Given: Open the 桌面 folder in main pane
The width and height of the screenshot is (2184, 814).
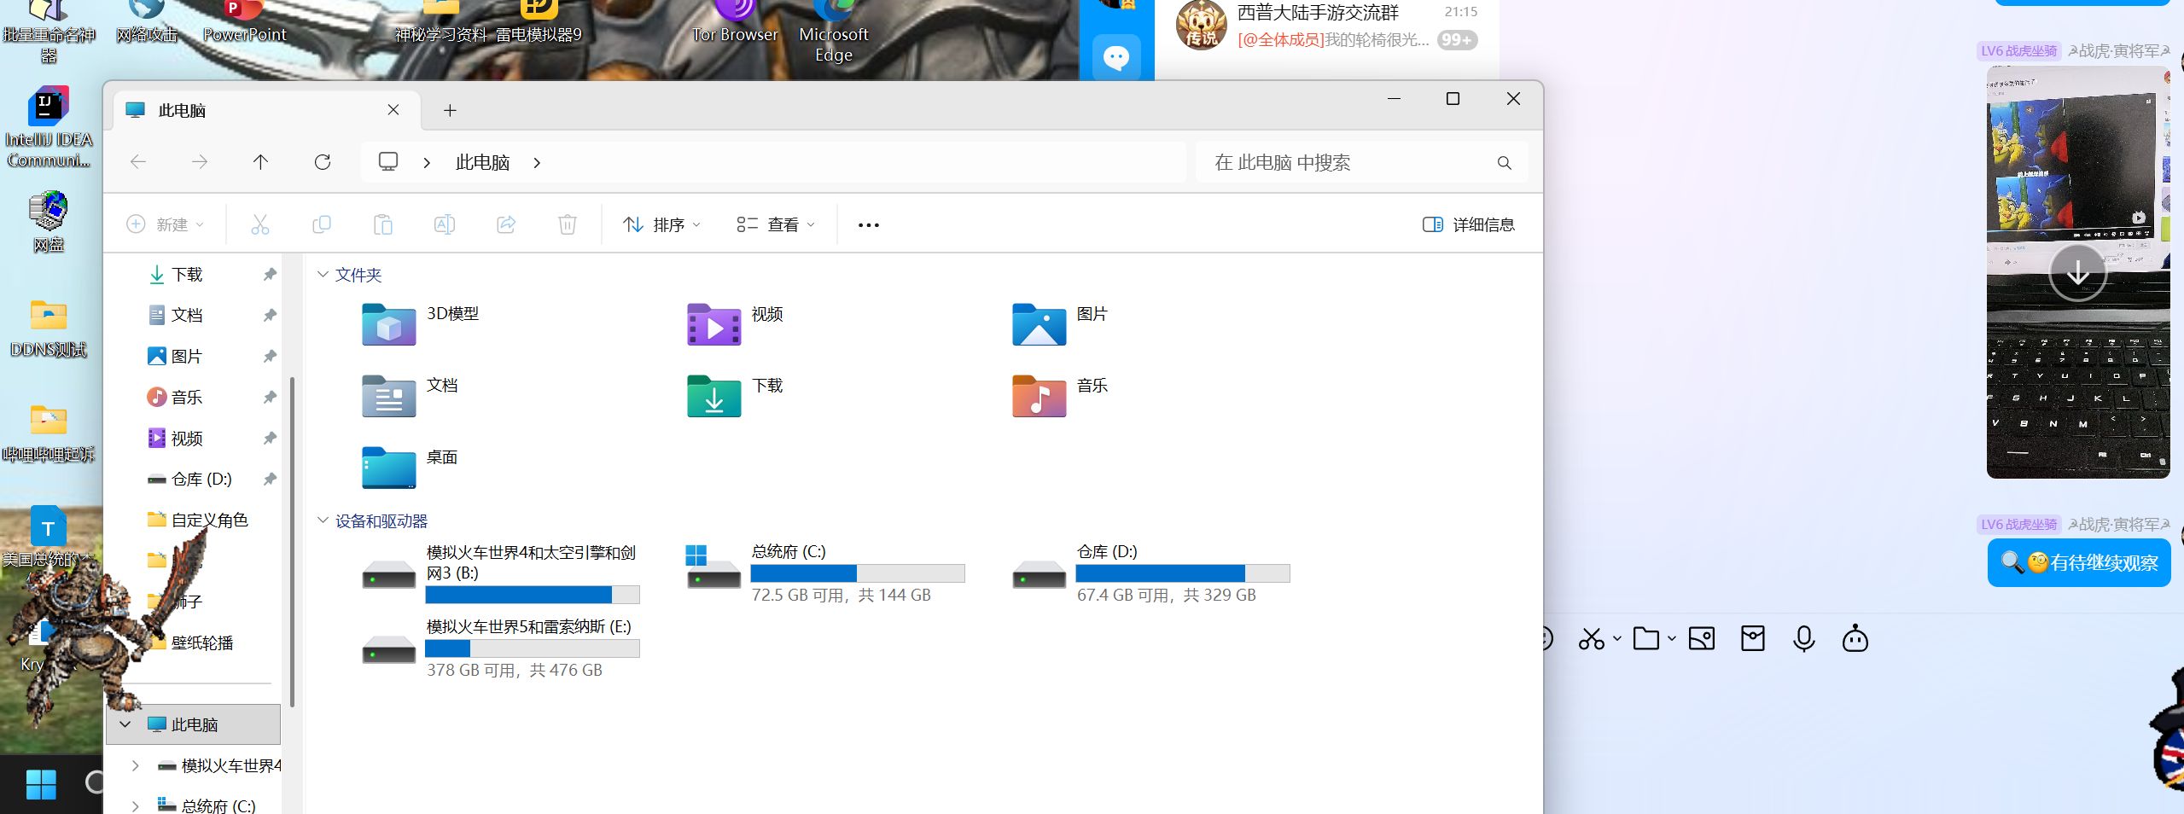Looking at the screenshot, I should tap(411, 468).
